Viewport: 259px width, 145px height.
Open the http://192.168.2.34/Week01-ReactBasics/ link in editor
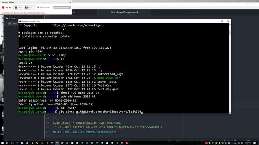(85, 132)
